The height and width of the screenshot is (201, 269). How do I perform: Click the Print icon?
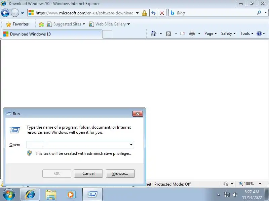(x=192, y=33)
